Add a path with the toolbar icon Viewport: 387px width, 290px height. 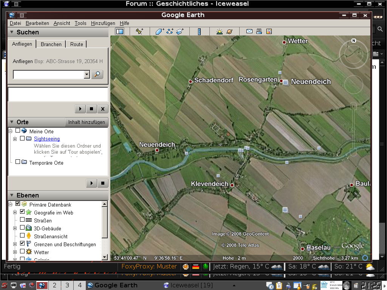[x=170, y=31]
